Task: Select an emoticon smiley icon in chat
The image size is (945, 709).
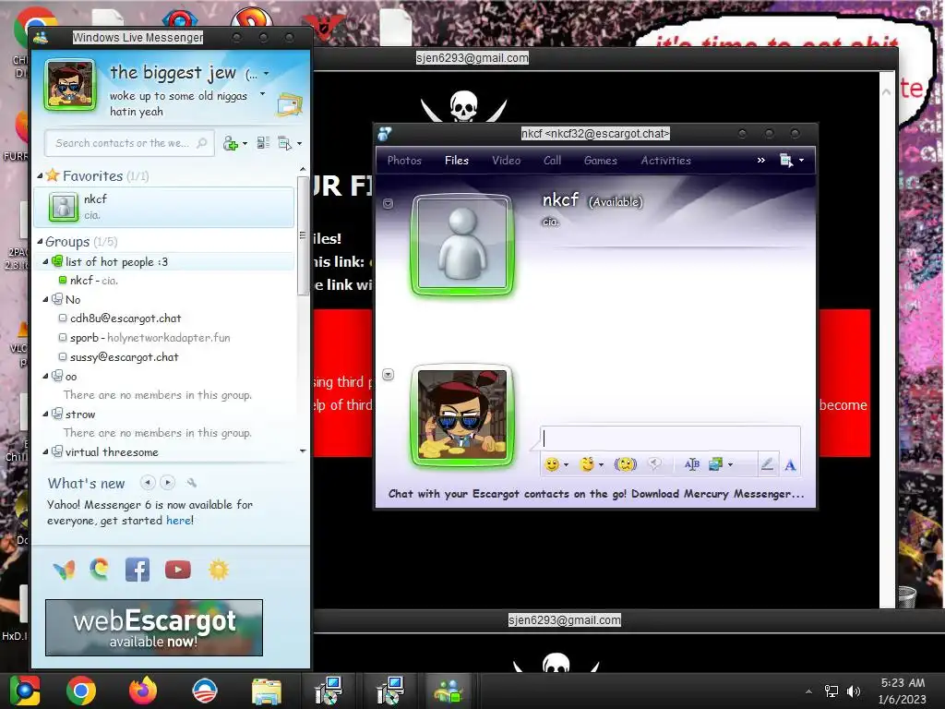Action: click(552, 464)
